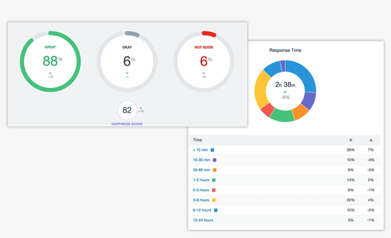Open the 12-24 hours link

203,220
